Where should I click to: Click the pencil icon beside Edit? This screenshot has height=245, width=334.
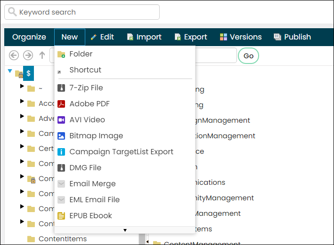(x=94, y=37)
